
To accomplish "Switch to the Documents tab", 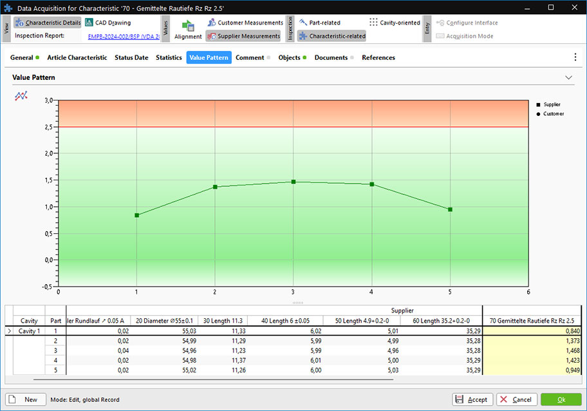I will [x=331, y=57].
